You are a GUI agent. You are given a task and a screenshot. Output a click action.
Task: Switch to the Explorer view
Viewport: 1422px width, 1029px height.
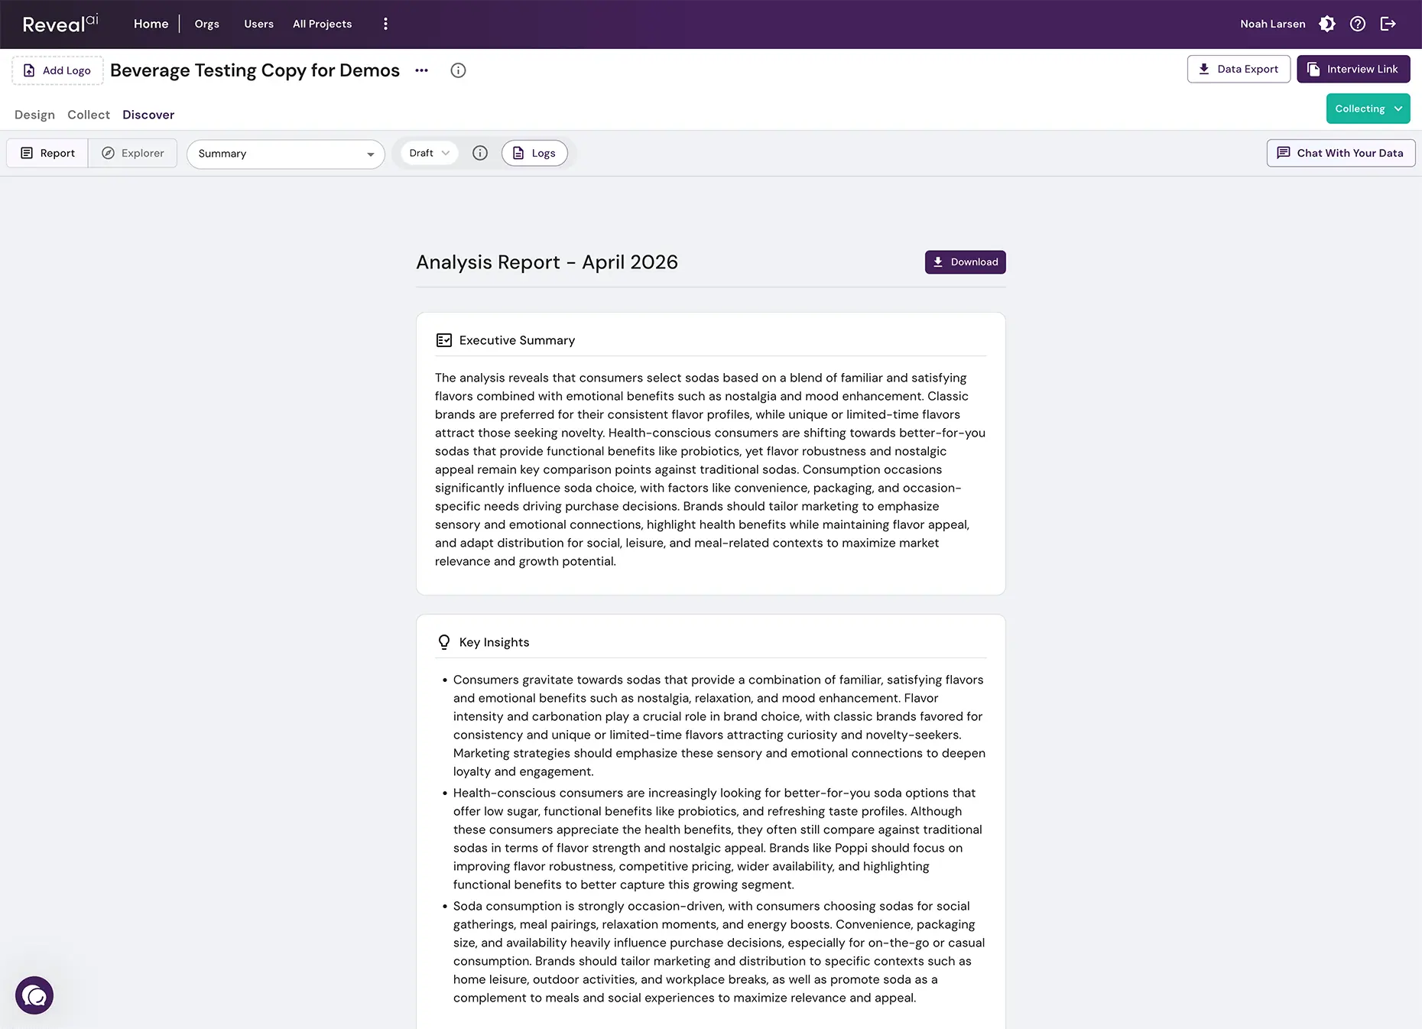tap(133, 153)
